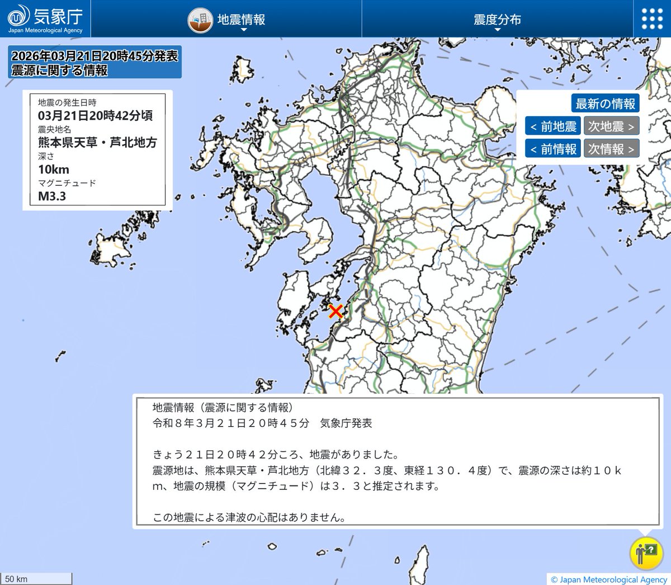
Task: Click the 震央地名 label
Action: pyautogui.click(x=55, y=129)
